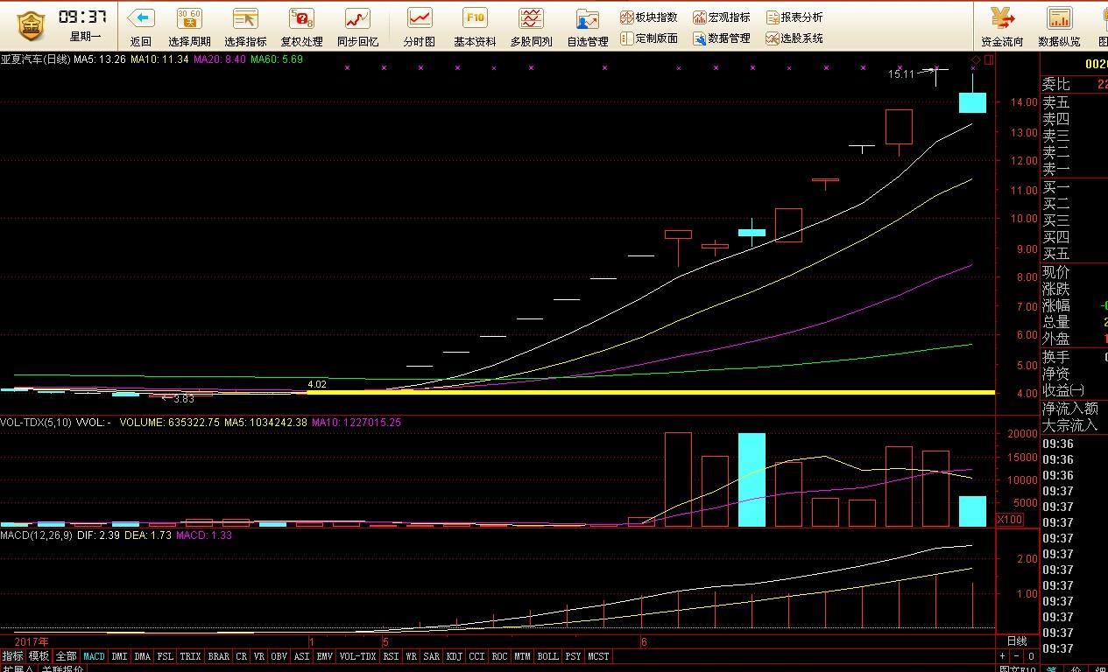Screen dimensions: 1108x672
Task: Switch to the EMV indicator tab
Action: (x=325, y=656)
